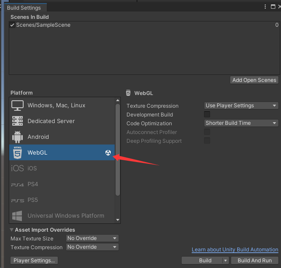The height and width of the screenshot is (268, 281).
Task: Open the Build button dropdown arrow
Action: tap(225, 260)
